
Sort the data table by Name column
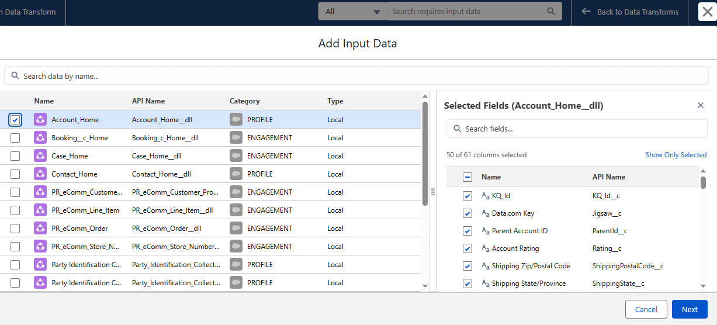click(x=44, y=101)
